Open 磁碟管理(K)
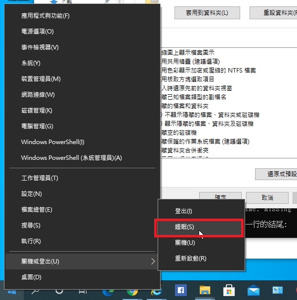 [83, 111]
